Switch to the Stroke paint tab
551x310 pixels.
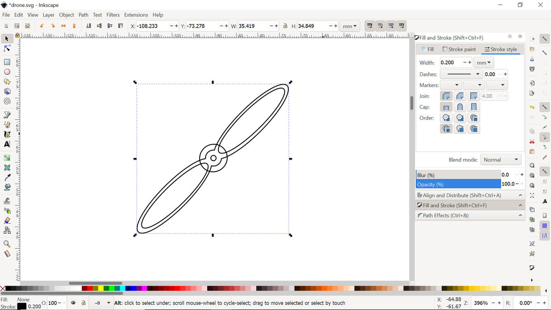[459, 49]
